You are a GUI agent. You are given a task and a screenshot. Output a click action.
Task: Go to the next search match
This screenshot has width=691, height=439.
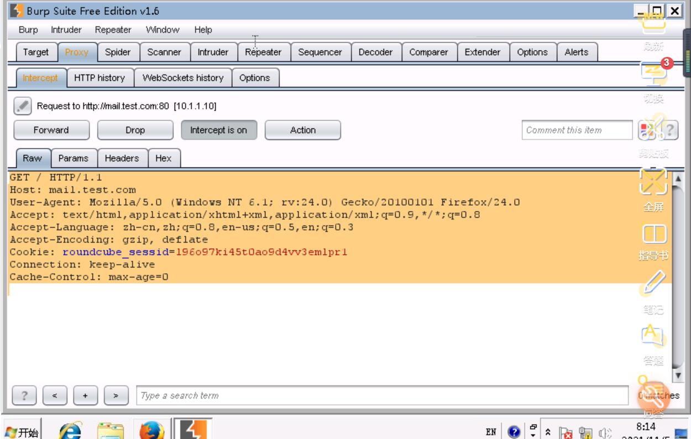(x=116, y=395)
